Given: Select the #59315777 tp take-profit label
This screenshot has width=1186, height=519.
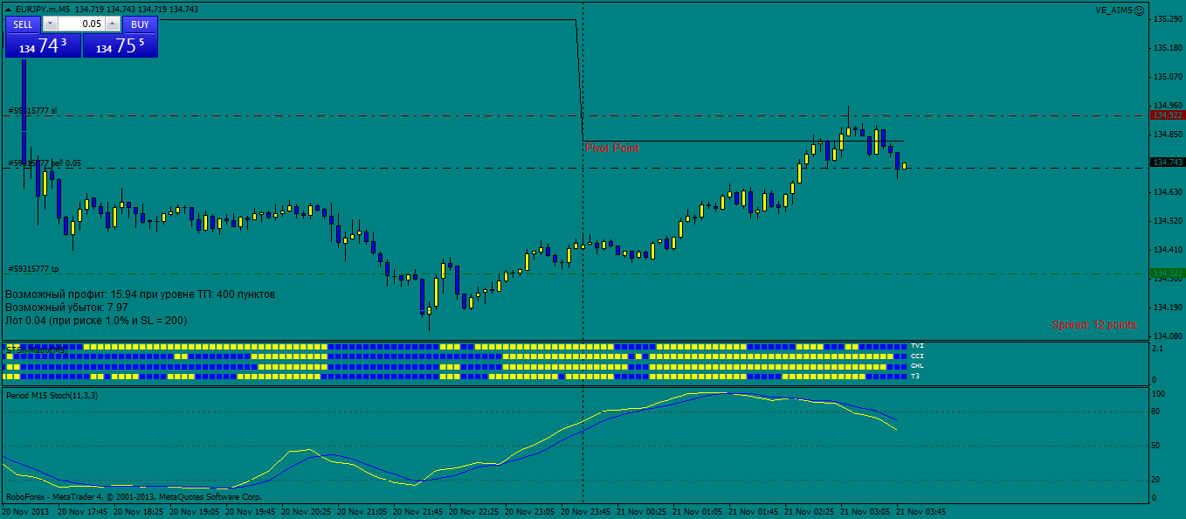Looking at the screenshot, I should click(x=33, y=269).
